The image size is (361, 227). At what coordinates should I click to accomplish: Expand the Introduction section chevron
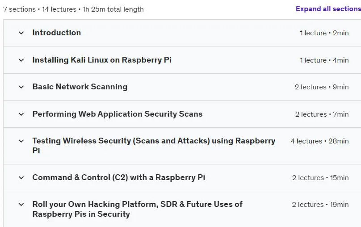(x=21, y=33)
